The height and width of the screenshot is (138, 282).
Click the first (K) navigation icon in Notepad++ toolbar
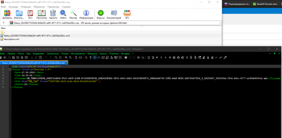click(x=157, y=58)
